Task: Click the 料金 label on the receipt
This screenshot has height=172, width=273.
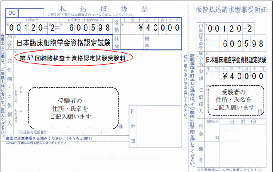Action: coord(201,130)
